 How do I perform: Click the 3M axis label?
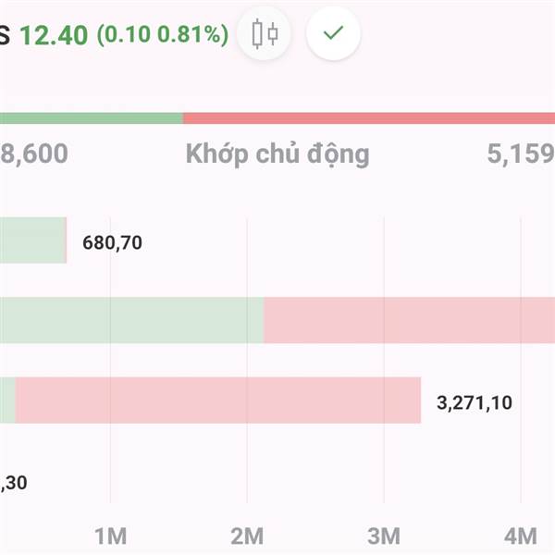[384, 536]
